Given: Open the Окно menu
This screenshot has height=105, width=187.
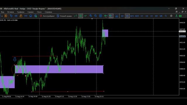Looking at the screenshot, I should tap(39, 12).
